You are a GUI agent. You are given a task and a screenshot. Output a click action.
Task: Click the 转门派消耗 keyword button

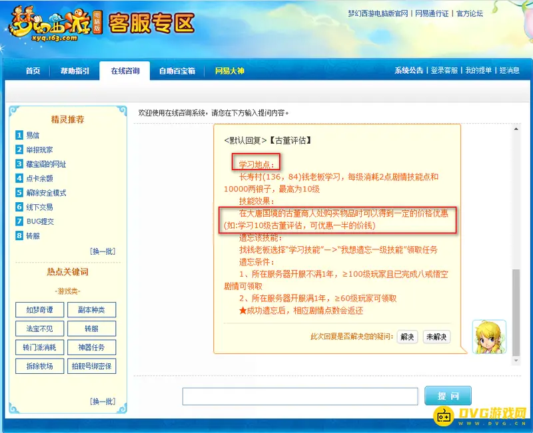(39, 347)
